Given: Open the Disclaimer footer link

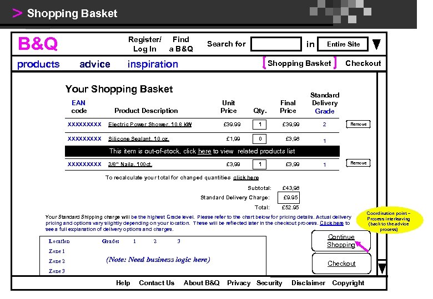Looking at the screenshot, I should (308, 283).
